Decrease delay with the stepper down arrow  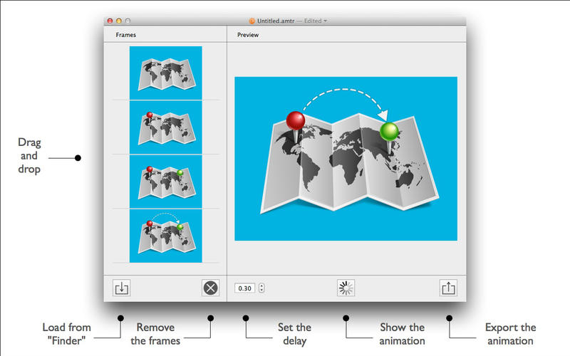coord(261,290)
